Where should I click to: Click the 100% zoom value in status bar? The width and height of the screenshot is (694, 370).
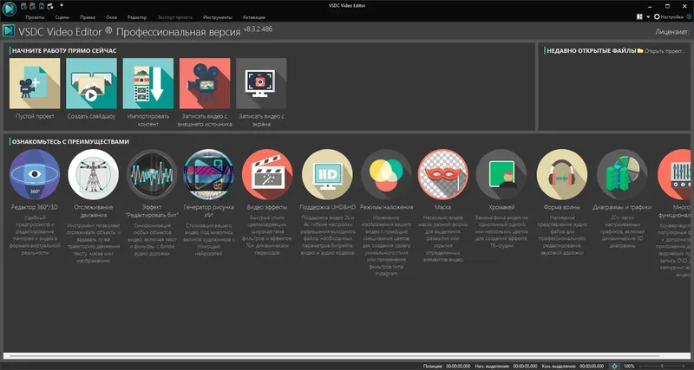pos(629,366)
